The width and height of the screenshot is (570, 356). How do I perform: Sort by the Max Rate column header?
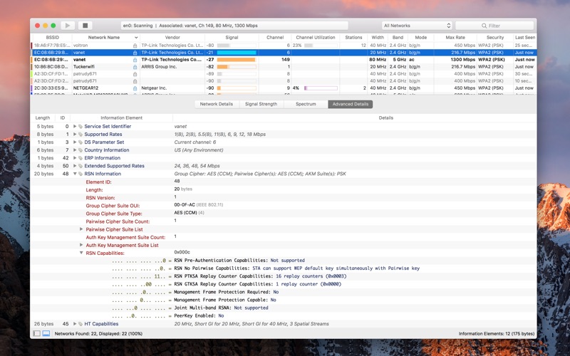(455, 38)
